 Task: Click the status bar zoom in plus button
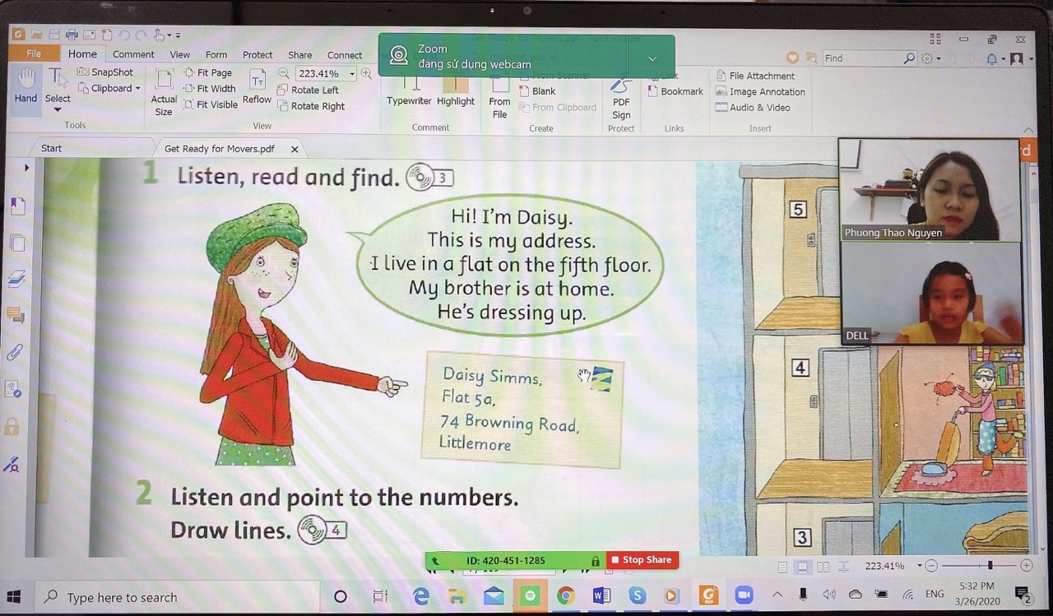tap(1026, 566)
